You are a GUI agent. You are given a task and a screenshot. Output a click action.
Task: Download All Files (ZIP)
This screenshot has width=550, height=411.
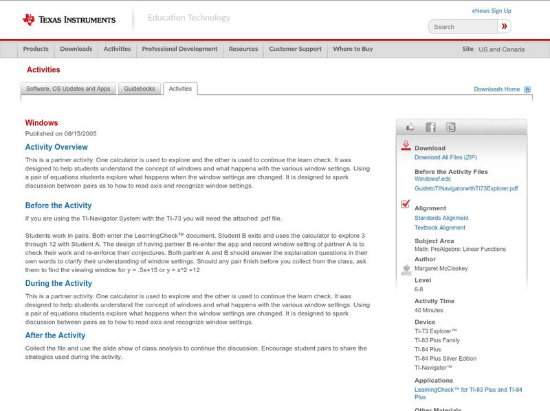[445, 157]
